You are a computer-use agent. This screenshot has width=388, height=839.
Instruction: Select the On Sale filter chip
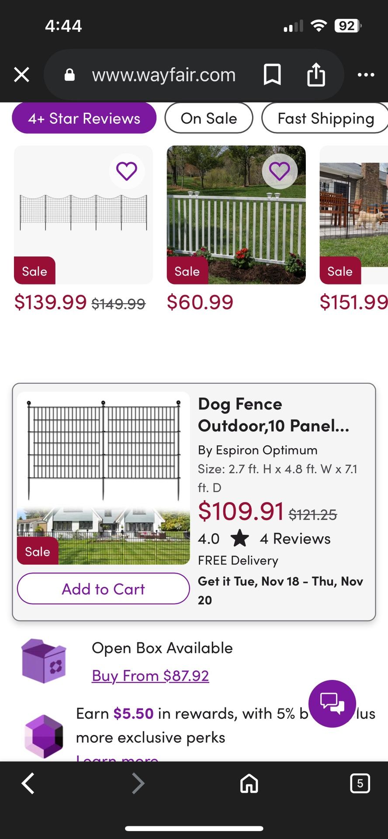(x=209, y=118)
